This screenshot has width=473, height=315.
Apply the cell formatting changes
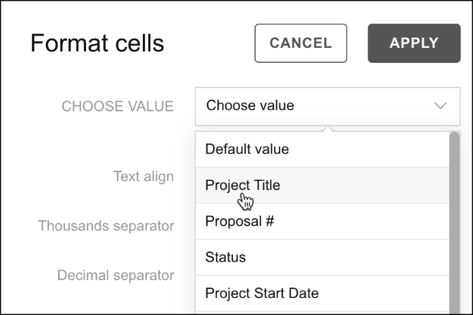point(414,43)
